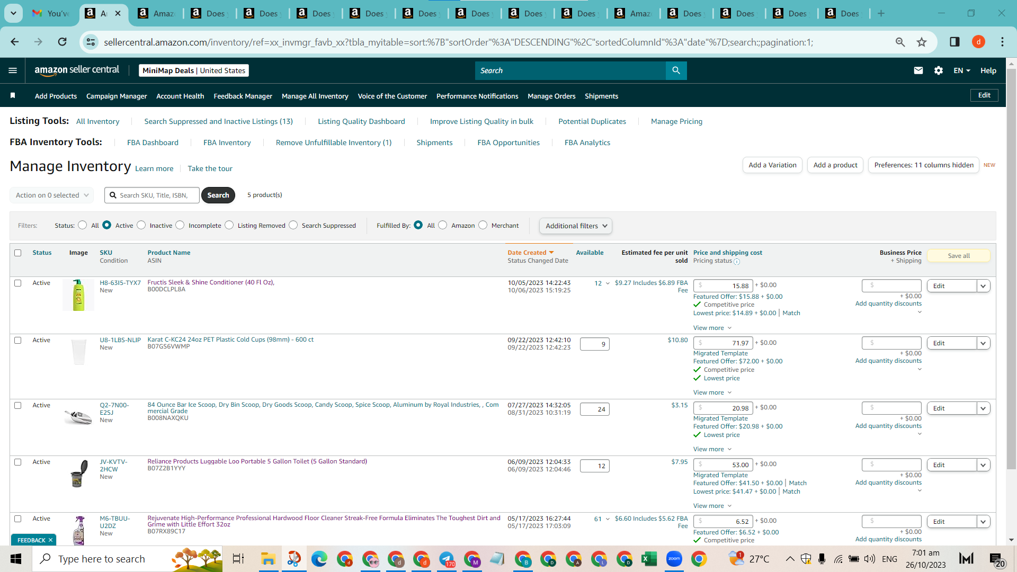
Task: Open Edit dropdown arrow for Fructis Conditioner
Action: (x=984, y=286)
